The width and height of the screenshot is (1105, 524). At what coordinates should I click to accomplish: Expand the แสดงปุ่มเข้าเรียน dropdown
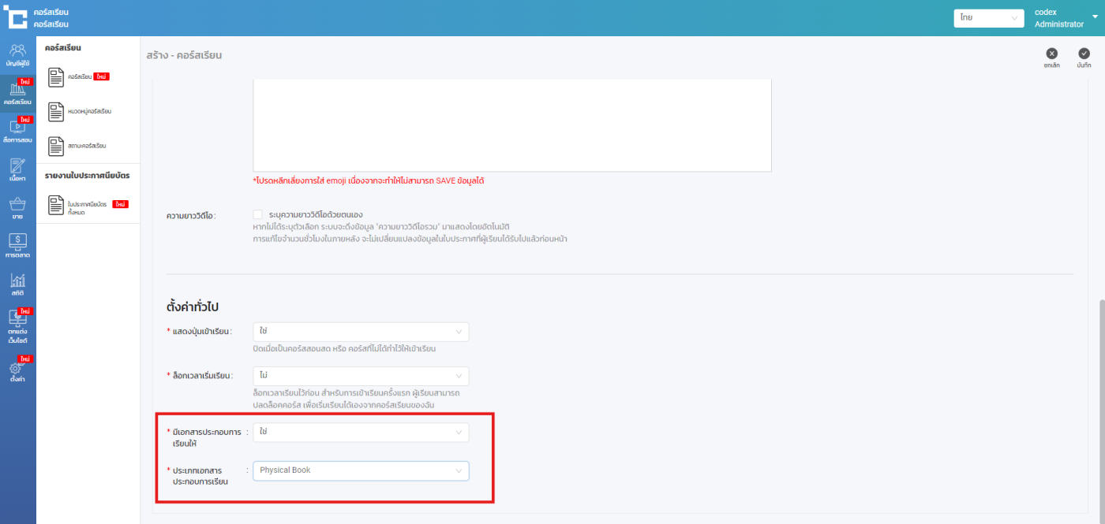click(x=361, y=332)
